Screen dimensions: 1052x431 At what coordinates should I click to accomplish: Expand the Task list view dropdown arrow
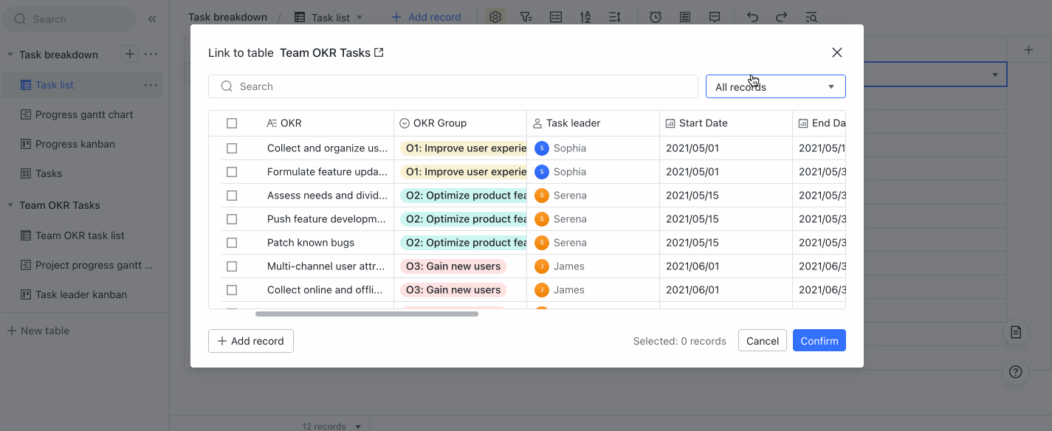pos(360,17)
